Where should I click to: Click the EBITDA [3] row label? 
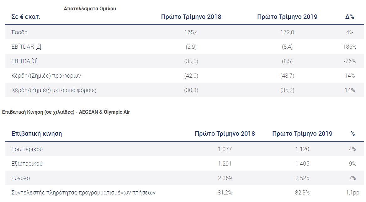point(24,61)
